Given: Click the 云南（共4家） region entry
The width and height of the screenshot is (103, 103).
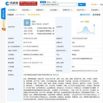Looking at the screenshot, I should pos(28,31).
